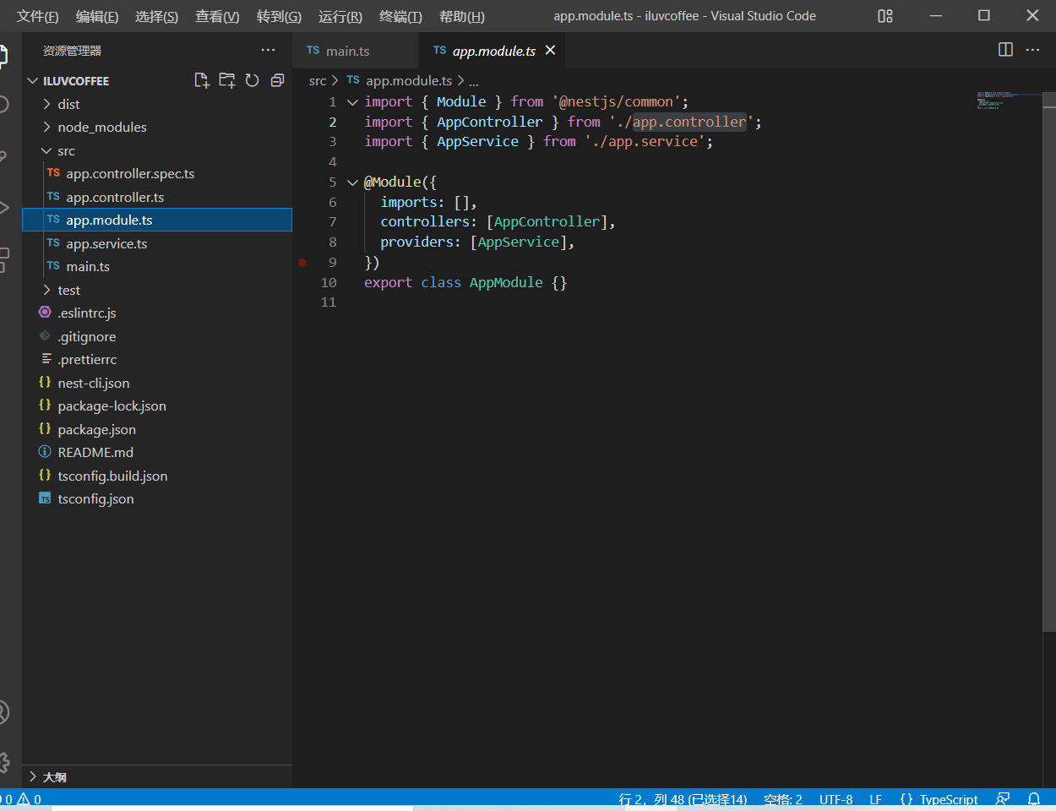The height and width of the screenshot is (811, 1056).
Task: Change the TypeScript language mode in status bar
Action: [x=948, y=799]
